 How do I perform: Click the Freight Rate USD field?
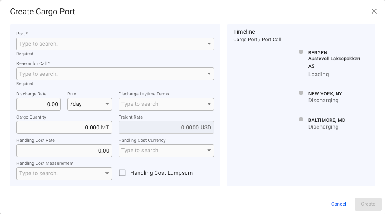click(x=166, y=127)
